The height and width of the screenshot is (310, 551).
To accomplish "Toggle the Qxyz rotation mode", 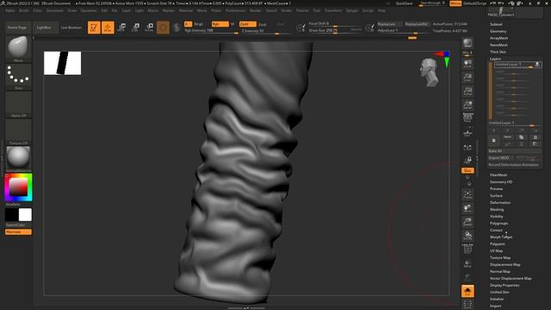I will pos(467,170).
